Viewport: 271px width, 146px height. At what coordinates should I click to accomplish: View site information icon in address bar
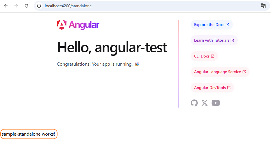click(39, 6)
